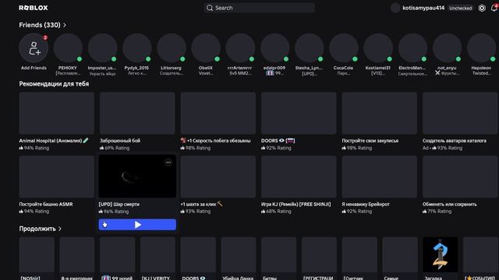499x280 pixels.
Task: Open friend not_enyu avatar
Action: (447, 48)
